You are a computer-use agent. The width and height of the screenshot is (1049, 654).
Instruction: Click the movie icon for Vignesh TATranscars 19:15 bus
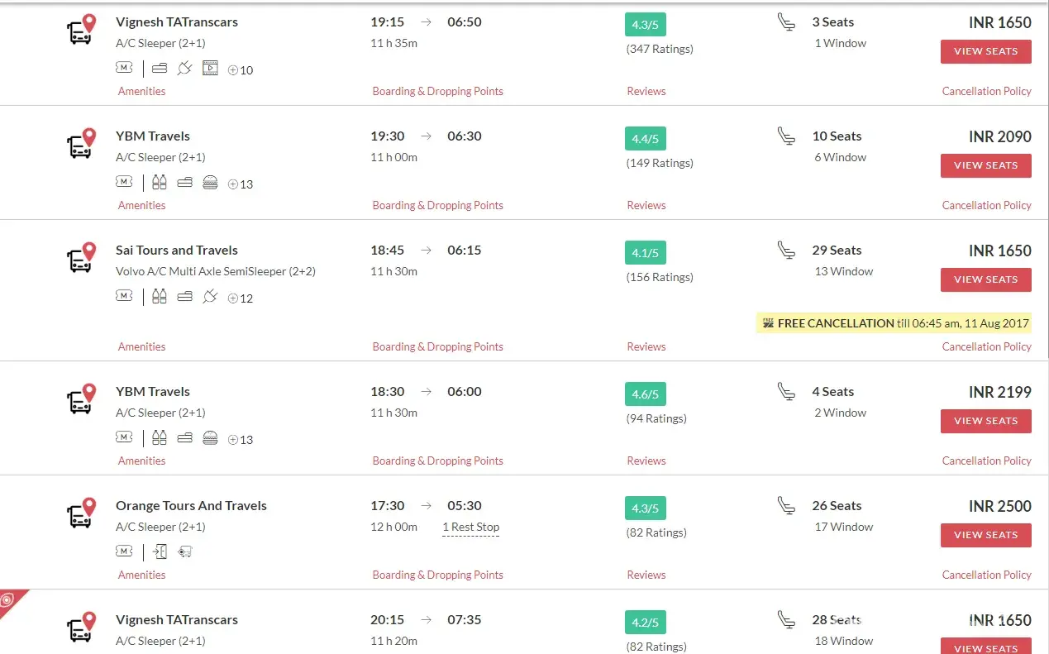click(210, 69)
